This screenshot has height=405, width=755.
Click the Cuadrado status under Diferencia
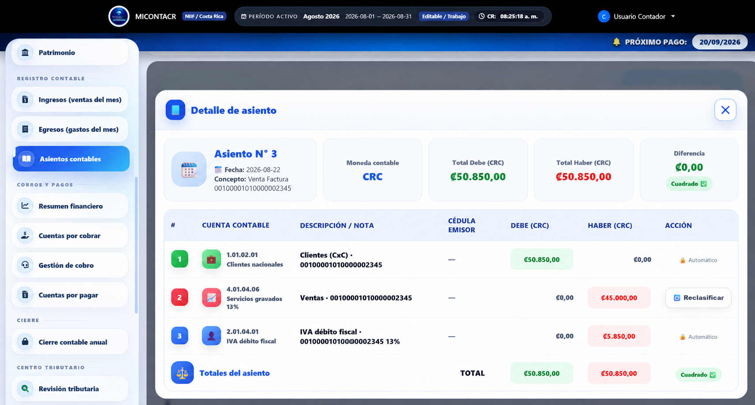tap(689, 184)
